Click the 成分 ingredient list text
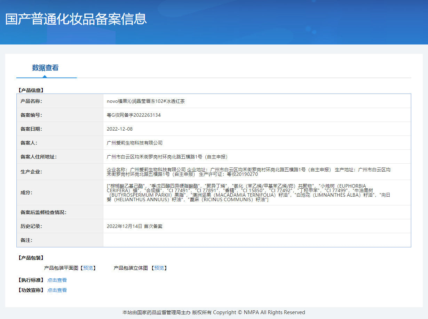428x319 pixels. click(x=248, y=193)
